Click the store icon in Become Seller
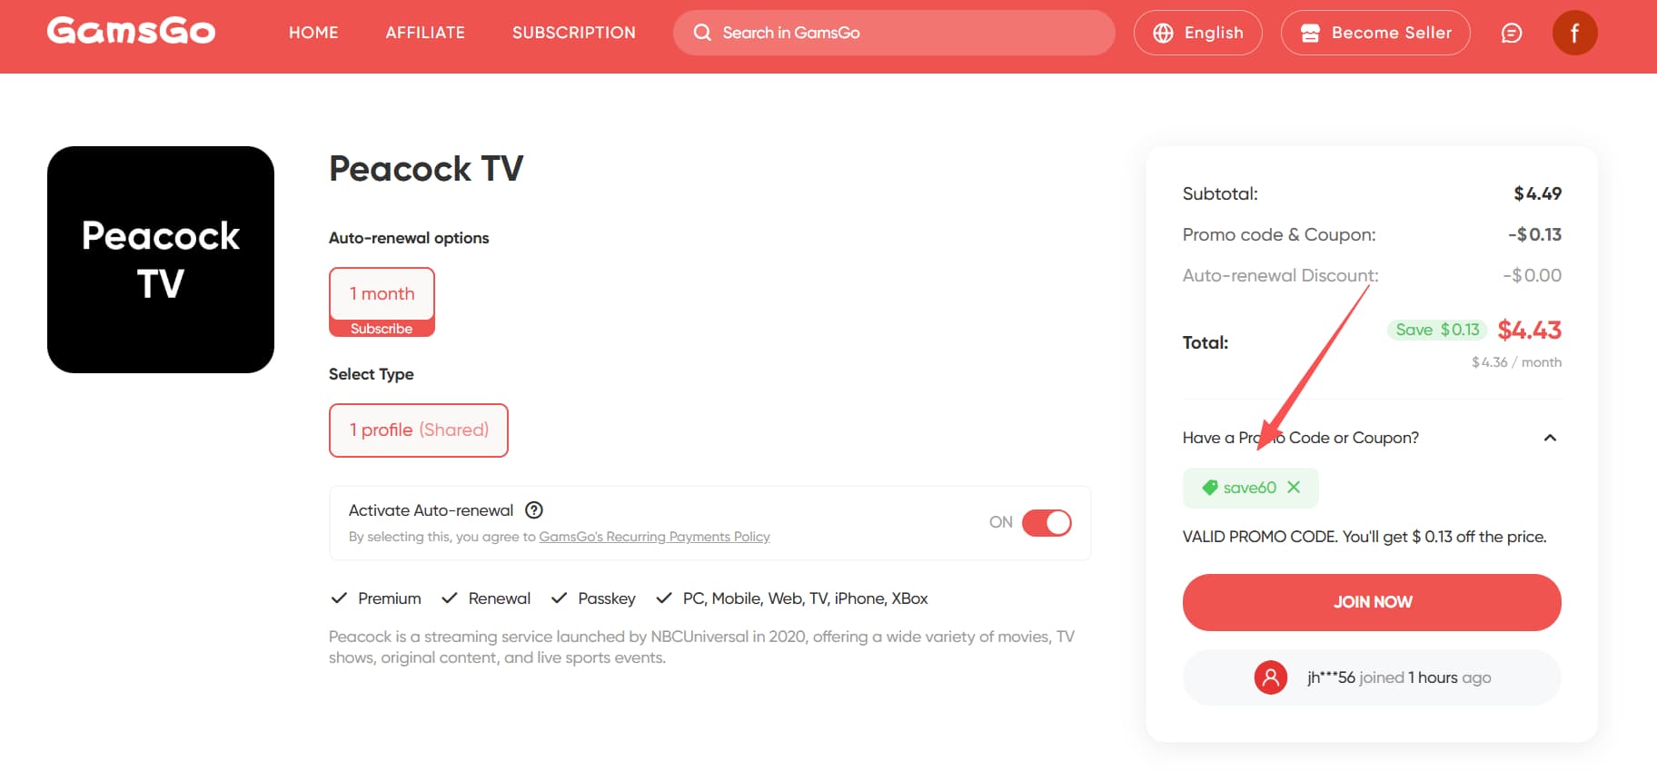Viewport: 1657px width, 771px height. point(1310,33)
